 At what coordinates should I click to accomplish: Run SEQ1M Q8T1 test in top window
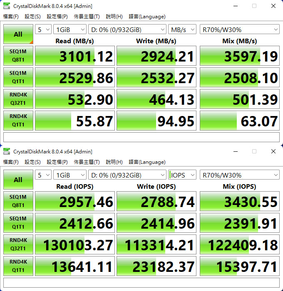pyautogui.click(x=18, y=56)
